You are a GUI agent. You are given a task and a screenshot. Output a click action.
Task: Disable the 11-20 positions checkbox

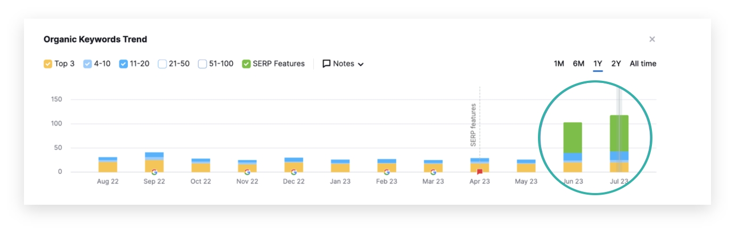pyautogui.click(x=124, y=64)
